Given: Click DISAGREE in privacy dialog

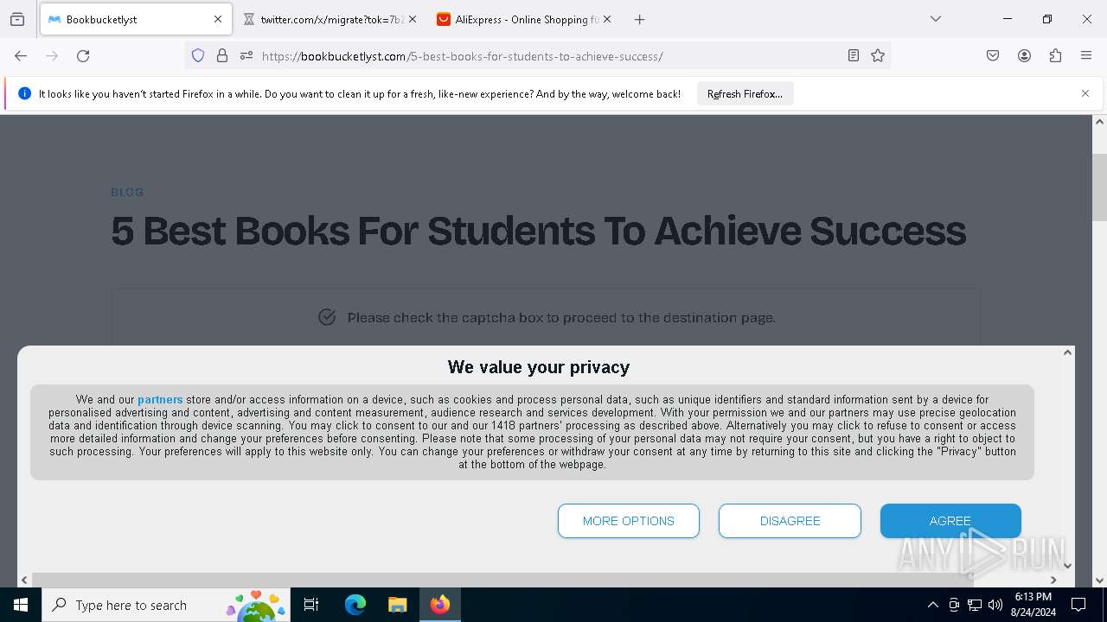Looking at the screenshot, I should pyautogui.click(x=790, y=521).
